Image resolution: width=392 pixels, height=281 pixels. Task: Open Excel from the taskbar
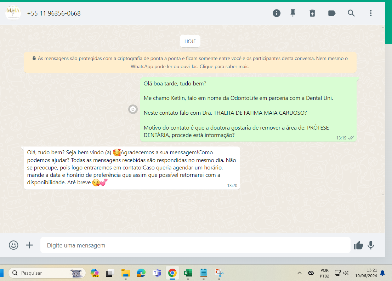[x=188, y=273]
